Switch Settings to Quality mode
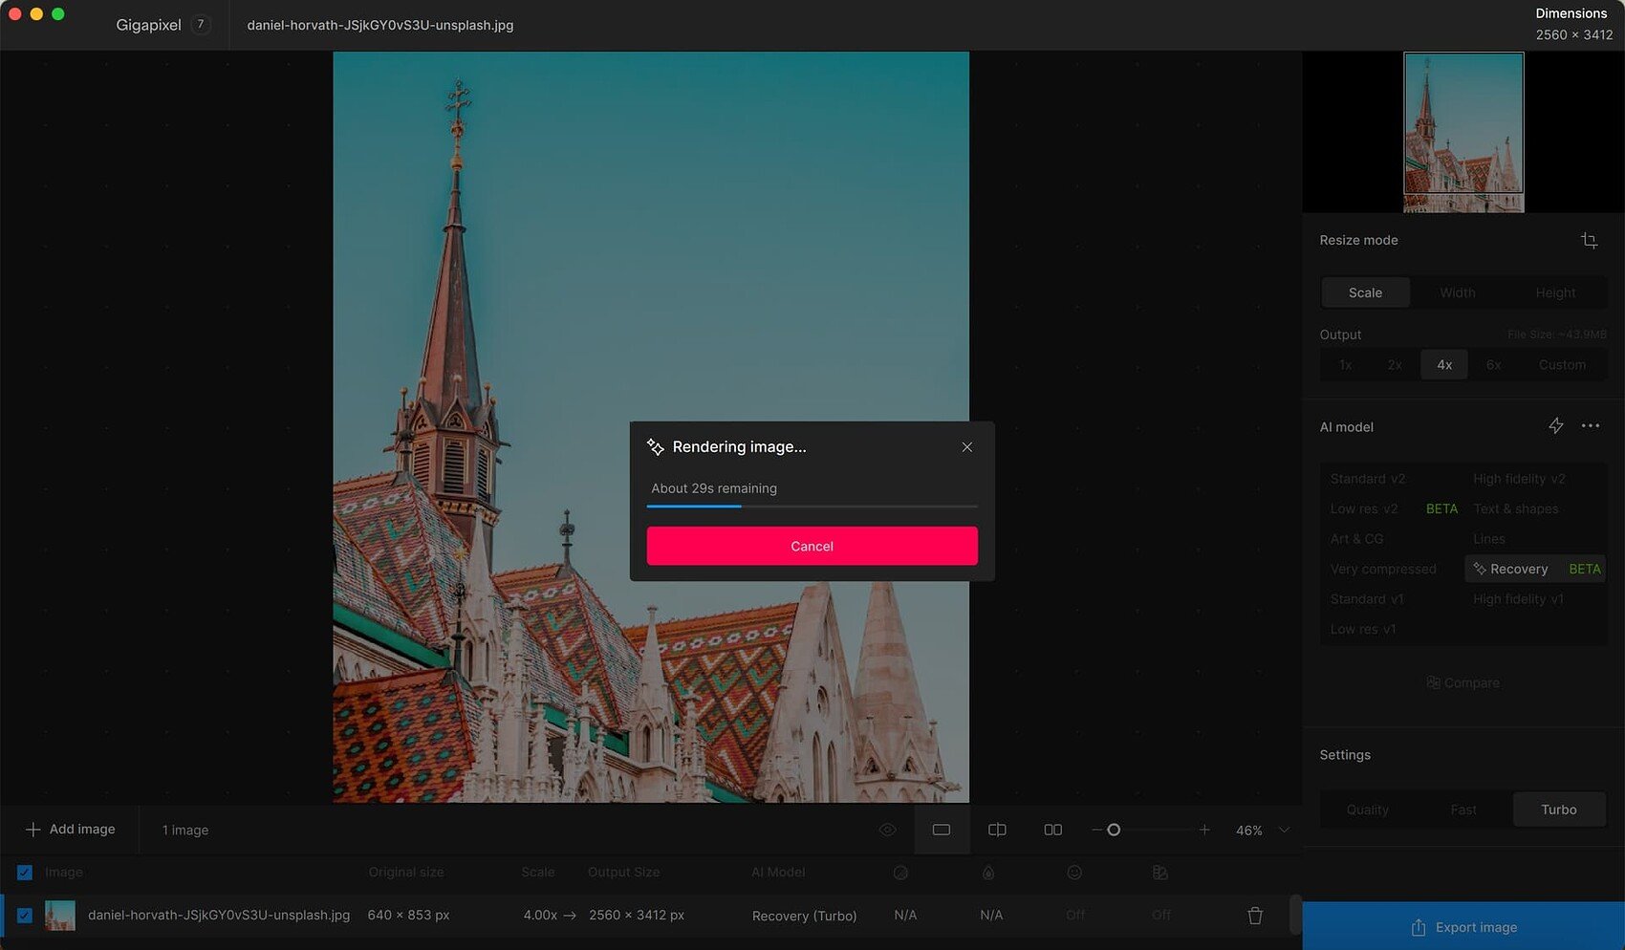 click(x=1367, y=809)
